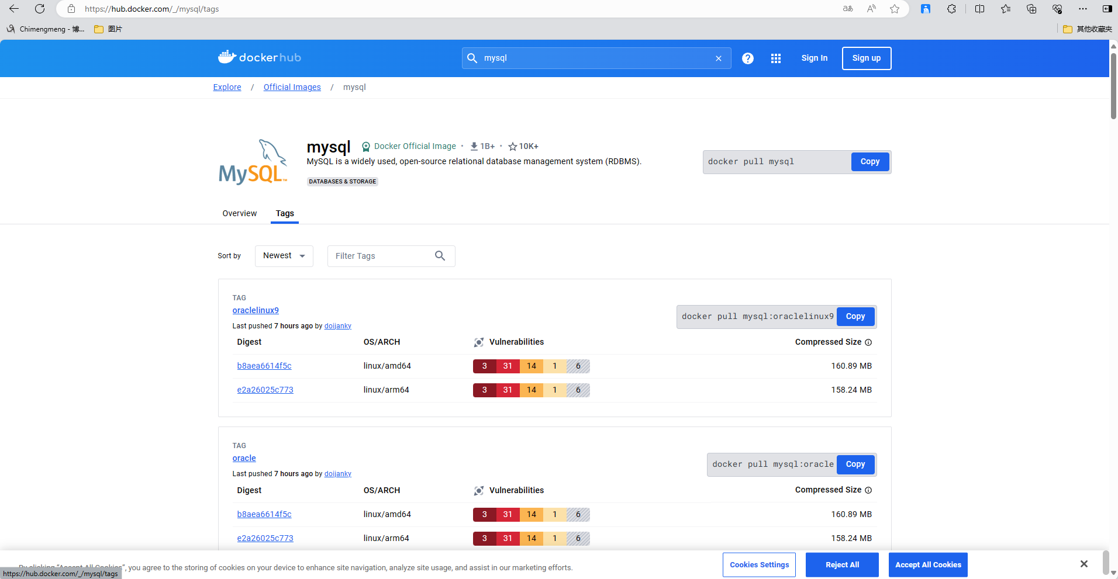Open digest b8aea6614f5c under oracle tag
Screen dimensions: 1118x579
tap(264, 514)
